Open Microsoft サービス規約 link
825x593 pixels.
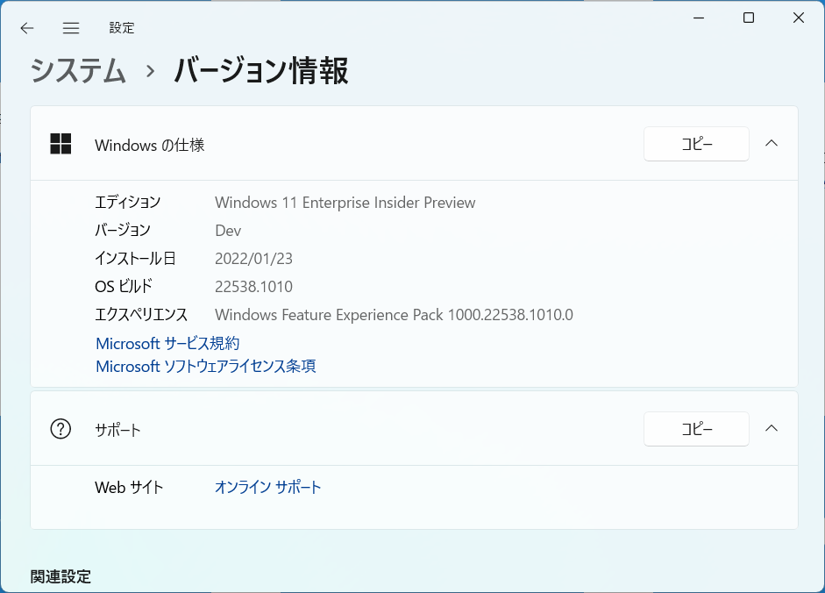click(x=167, y=343)
